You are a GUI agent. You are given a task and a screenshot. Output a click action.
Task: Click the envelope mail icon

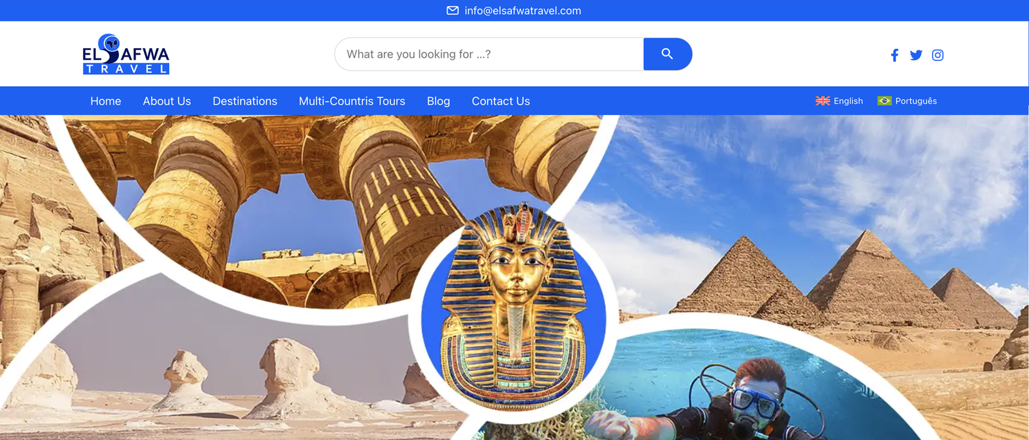pyautogui.click(x=453, y=10)
